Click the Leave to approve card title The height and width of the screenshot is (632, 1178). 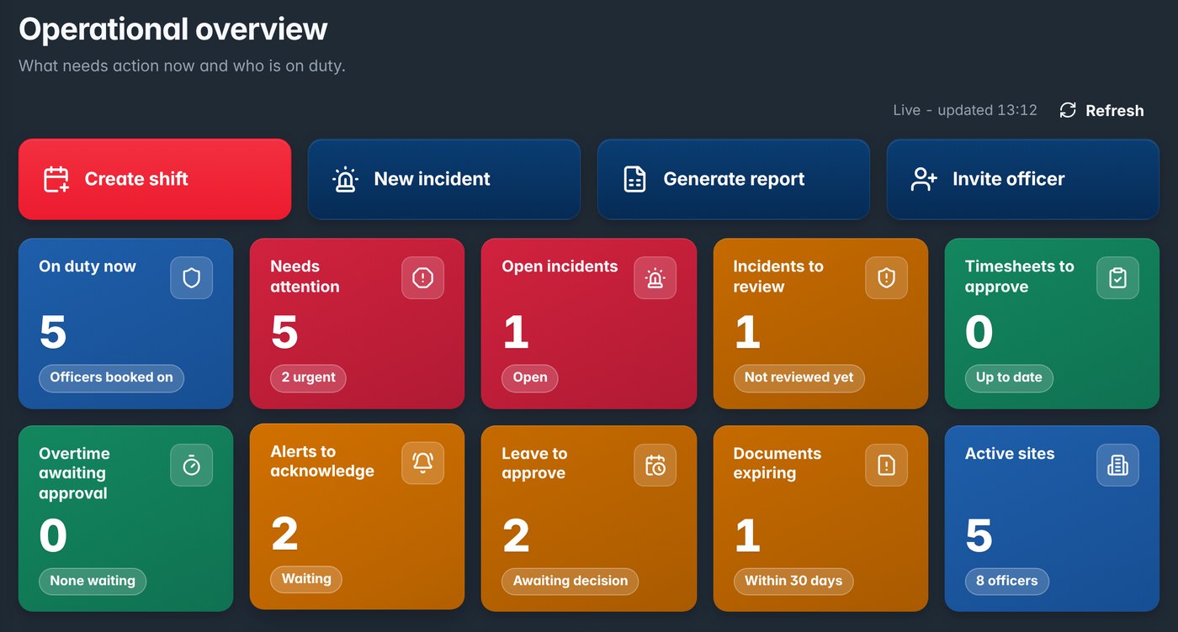click(x=534, y=463)
